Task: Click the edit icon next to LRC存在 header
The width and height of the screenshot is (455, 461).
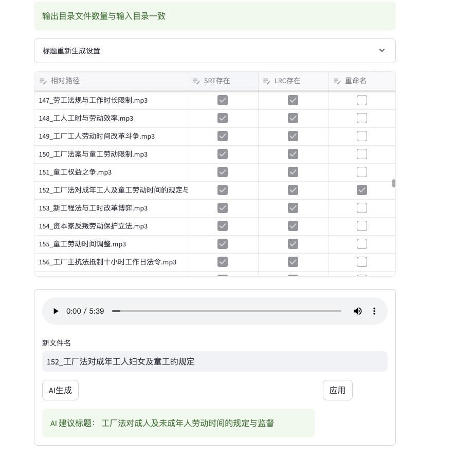Action: 267,81
